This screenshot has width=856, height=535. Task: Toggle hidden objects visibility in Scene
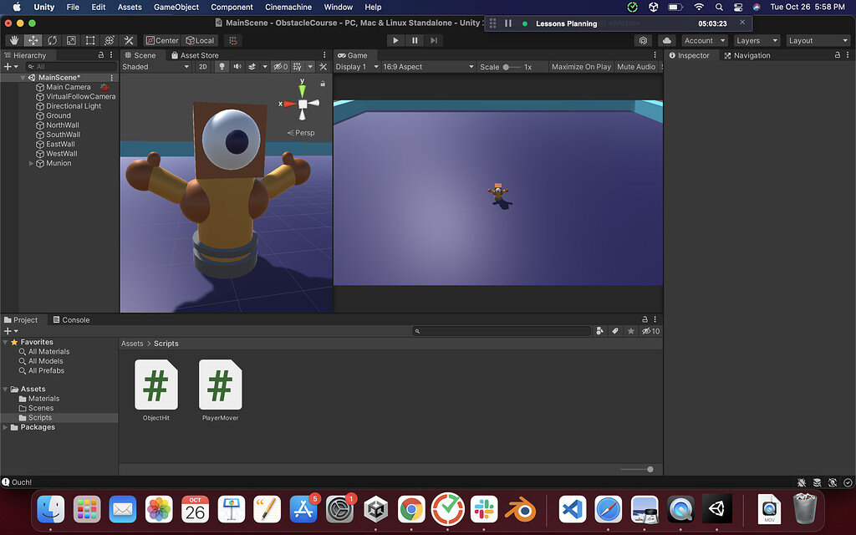coord(281,67)
